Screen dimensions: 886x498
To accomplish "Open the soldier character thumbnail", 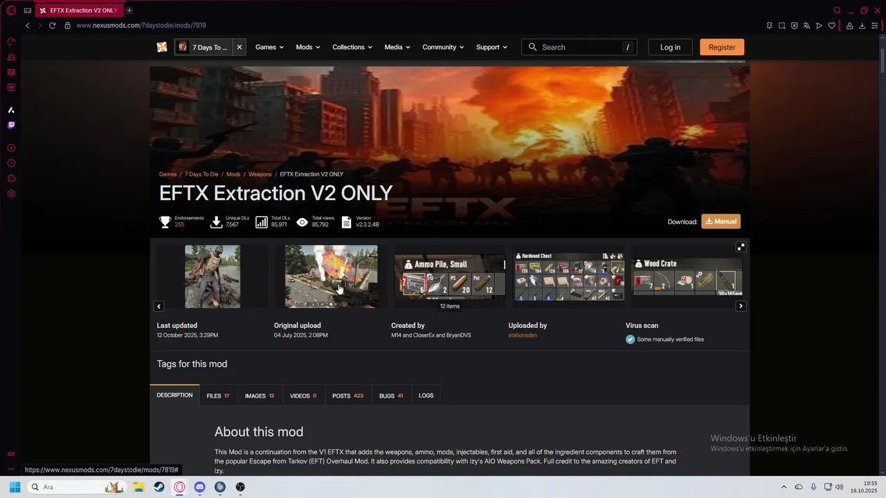I will coord(213,277).
